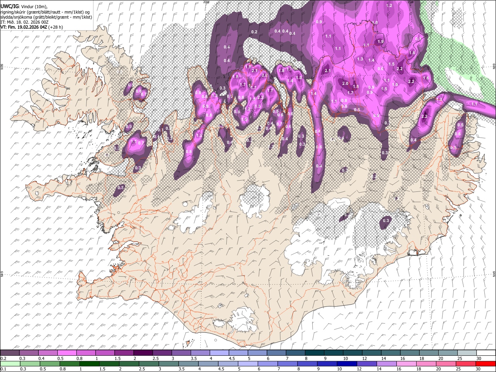Click the '0.1' legend label on bottom row
496x372 pixels.
click(x=3, y=369)
